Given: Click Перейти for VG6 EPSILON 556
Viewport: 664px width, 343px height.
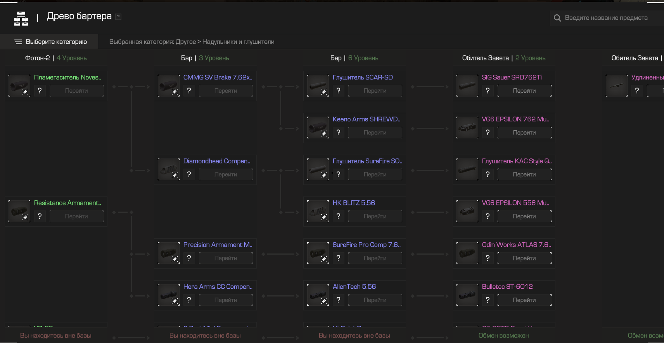Looking at the screenshot, I should [x=524, y=216].
